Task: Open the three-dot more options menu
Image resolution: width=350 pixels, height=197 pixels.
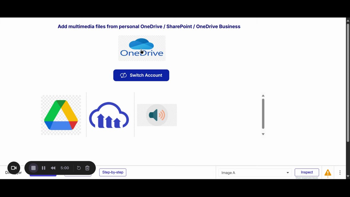Action: pos(340,173)
